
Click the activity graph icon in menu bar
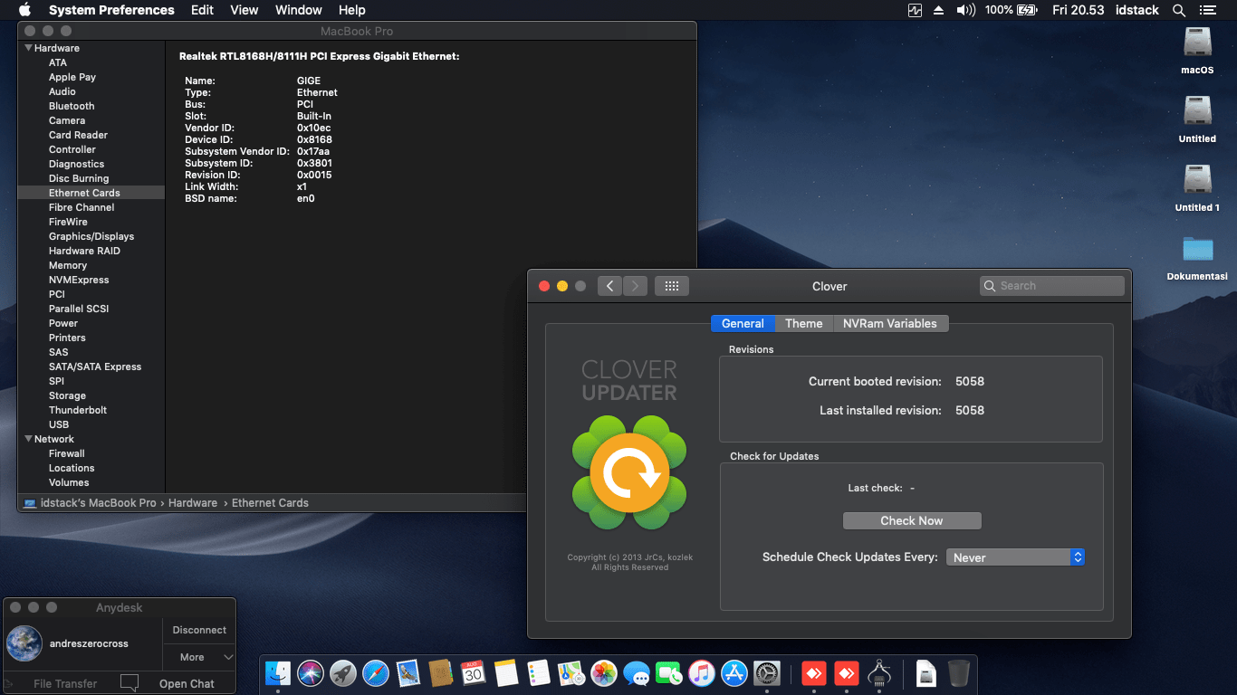915,10
